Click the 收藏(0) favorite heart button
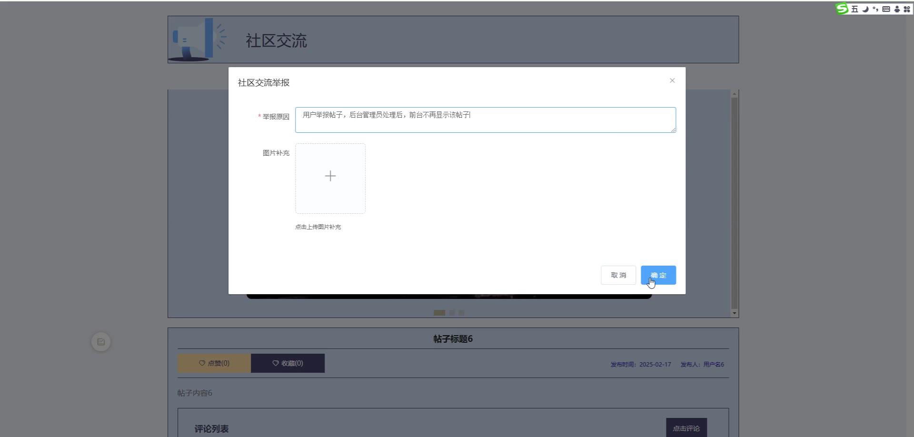This screenshot has height=437, width=914. pos(288,363)
